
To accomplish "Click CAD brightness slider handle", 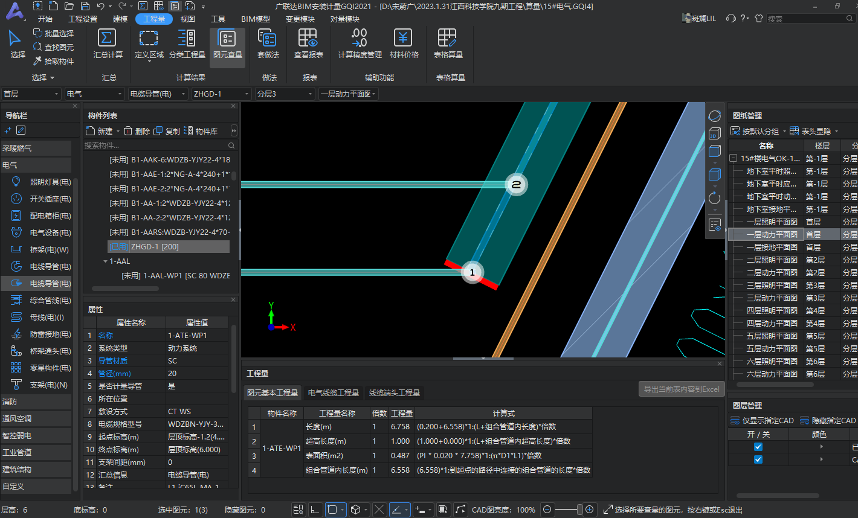I will pos(579,510).
